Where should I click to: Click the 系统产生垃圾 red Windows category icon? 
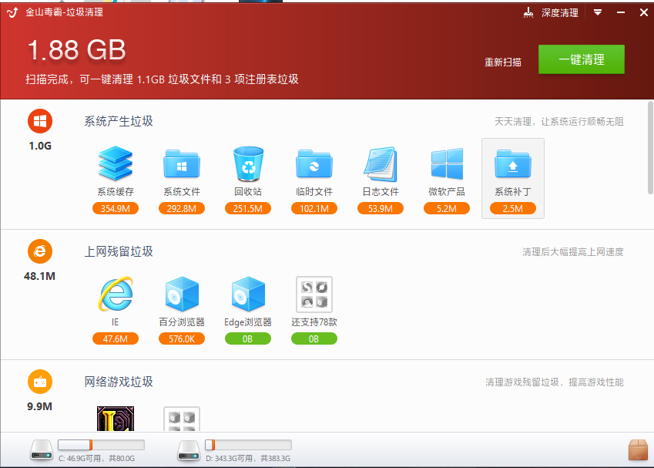click(x=40, y=121)
